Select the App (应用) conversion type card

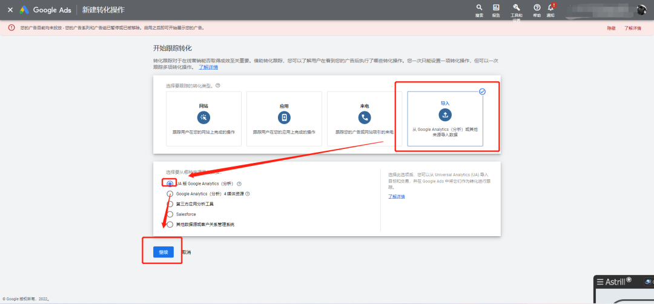pos(284,118)
